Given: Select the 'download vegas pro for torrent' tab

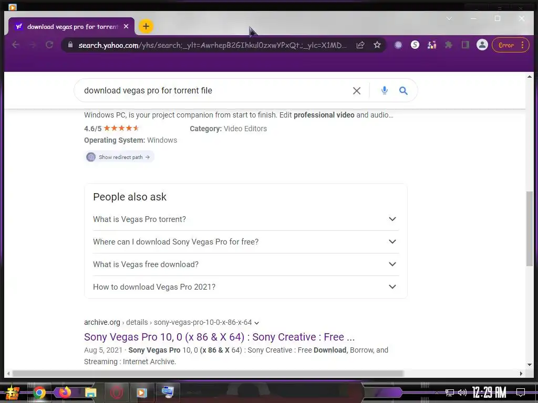Looking at the screenshot, I should coord(71,26).
